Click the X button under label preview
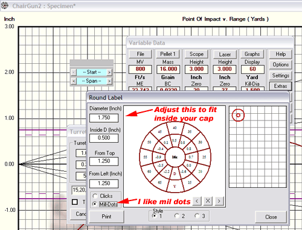The image size is (302, 230). [208, 201]
